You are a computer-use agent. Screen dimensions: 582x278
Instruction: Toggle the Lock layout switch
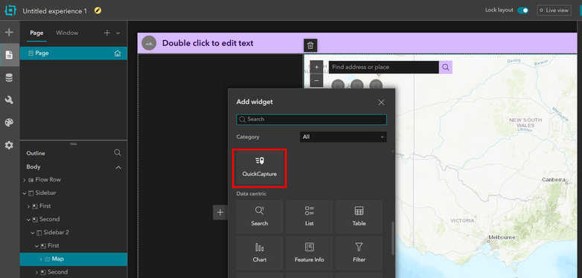[x=523, y=10]
